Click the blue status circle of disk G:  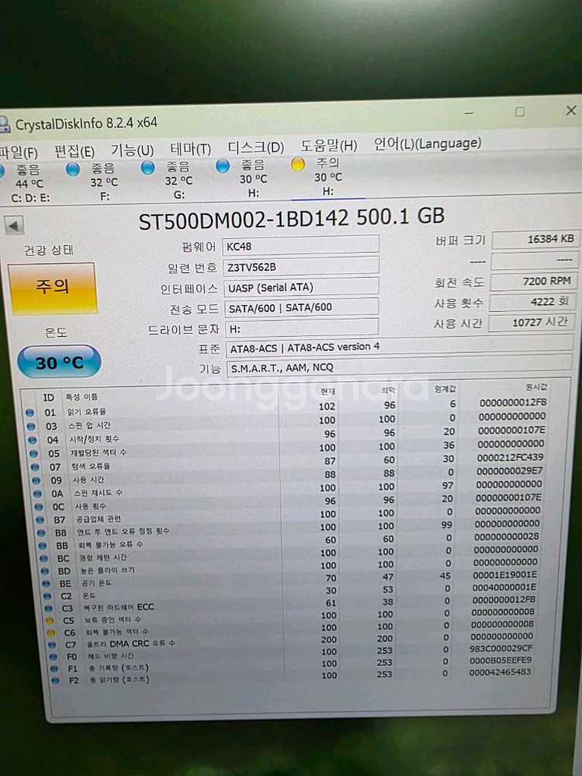click(147, 168)
